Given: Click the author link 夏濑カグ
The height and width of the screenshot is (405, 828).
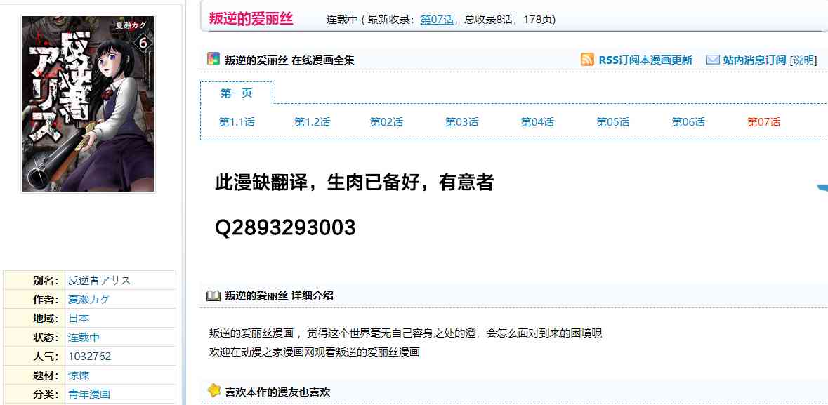Looking at the screenshot, I should point(88,299).
